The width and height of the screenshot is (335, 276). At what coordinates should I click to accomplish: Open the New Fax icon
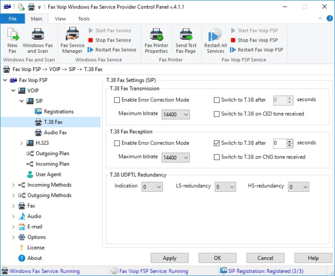point(13,34)
